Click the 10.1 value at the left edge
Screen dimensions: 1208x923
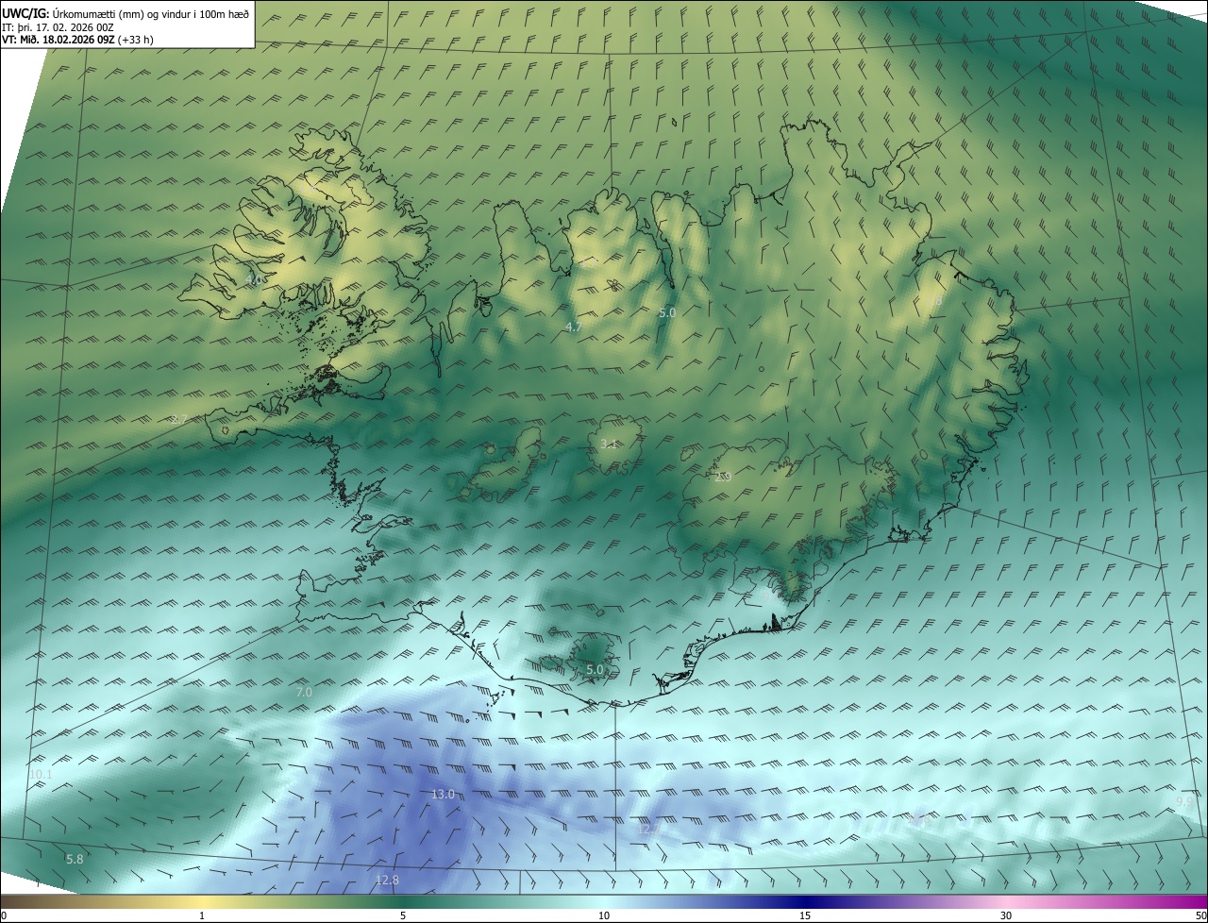click(x=41, y=774)
